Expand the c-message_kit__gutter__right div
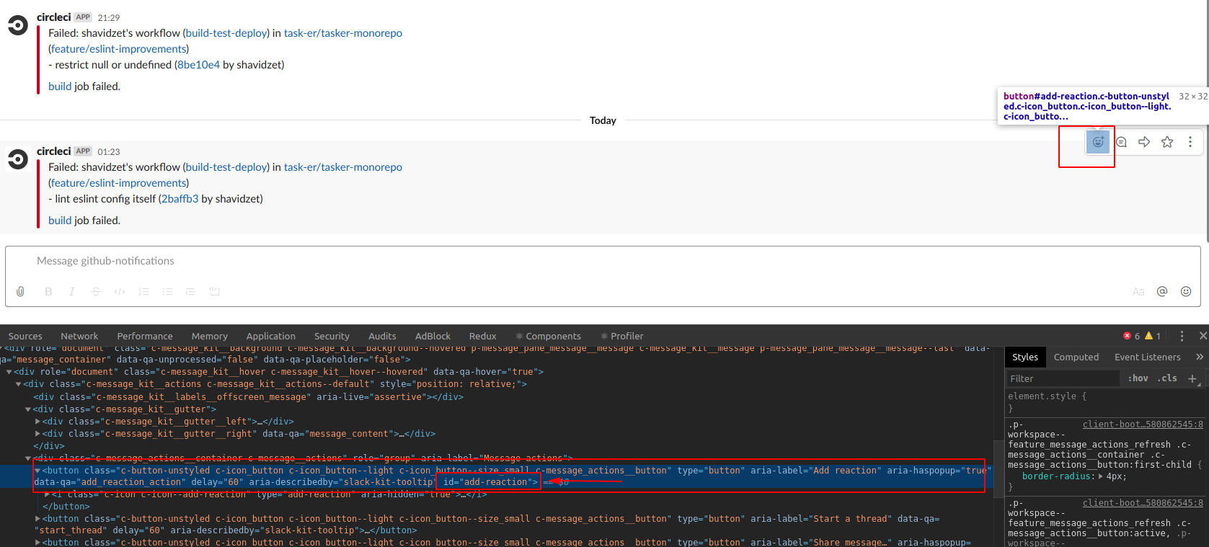 pos(37,434)
